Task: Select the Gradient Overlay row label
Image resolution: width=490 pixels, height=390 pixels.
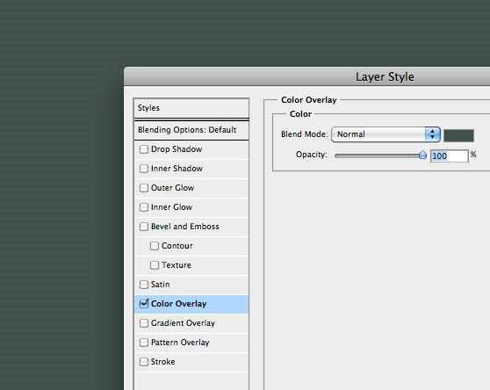Action: pos(183,323)
